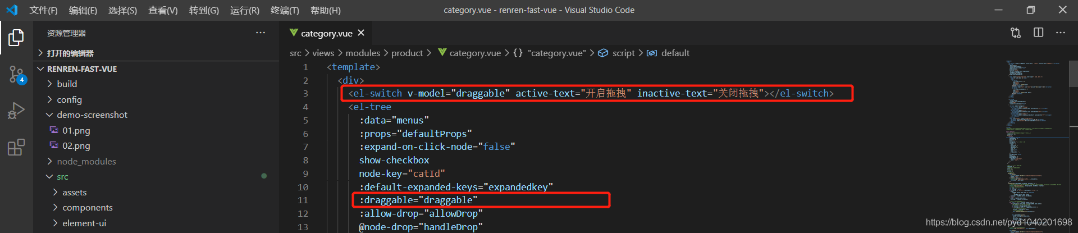Click the src breadcrumb segment
This screenshot has width=1078, height=233.
click(x=295, y=53)
